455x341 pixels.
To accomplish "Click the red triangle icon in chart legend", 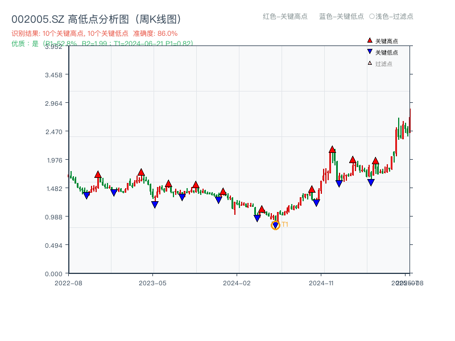I will [370, 40].
